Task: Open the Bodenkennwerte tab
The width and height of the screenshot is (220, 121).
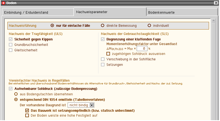Action: tap(161, 12)
